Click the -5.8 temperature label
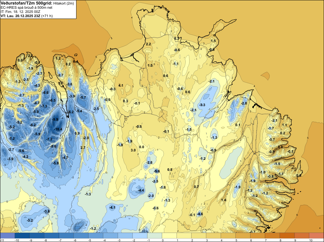Screen dimensions: 324x242 pos(56,163)
